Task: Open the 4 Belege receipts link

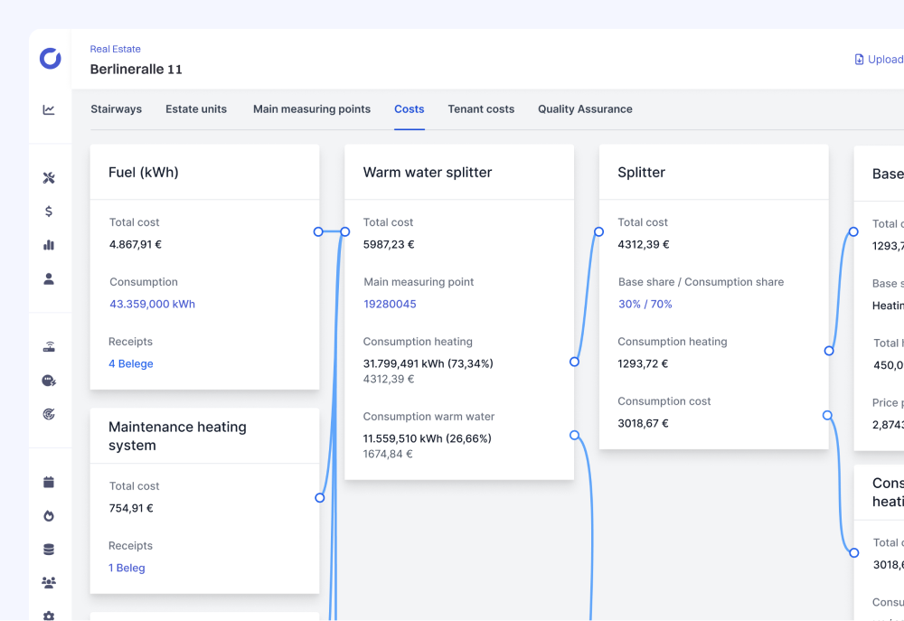Action: click(x=130, y=363)
